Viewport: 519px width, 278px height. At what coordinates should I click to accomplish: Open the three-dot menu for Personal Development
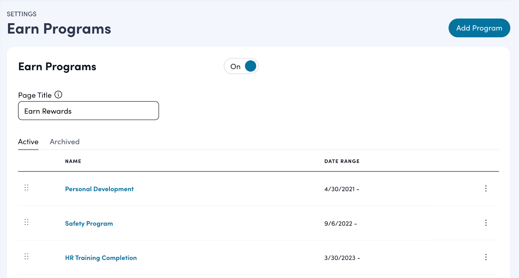[x=486, y=188]
